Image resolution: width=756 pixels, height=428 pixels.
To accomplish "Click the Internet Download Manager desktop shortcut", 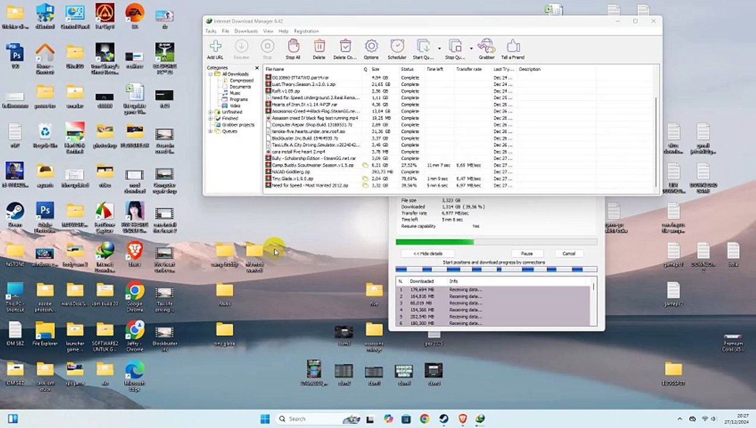I will (105, 256).
